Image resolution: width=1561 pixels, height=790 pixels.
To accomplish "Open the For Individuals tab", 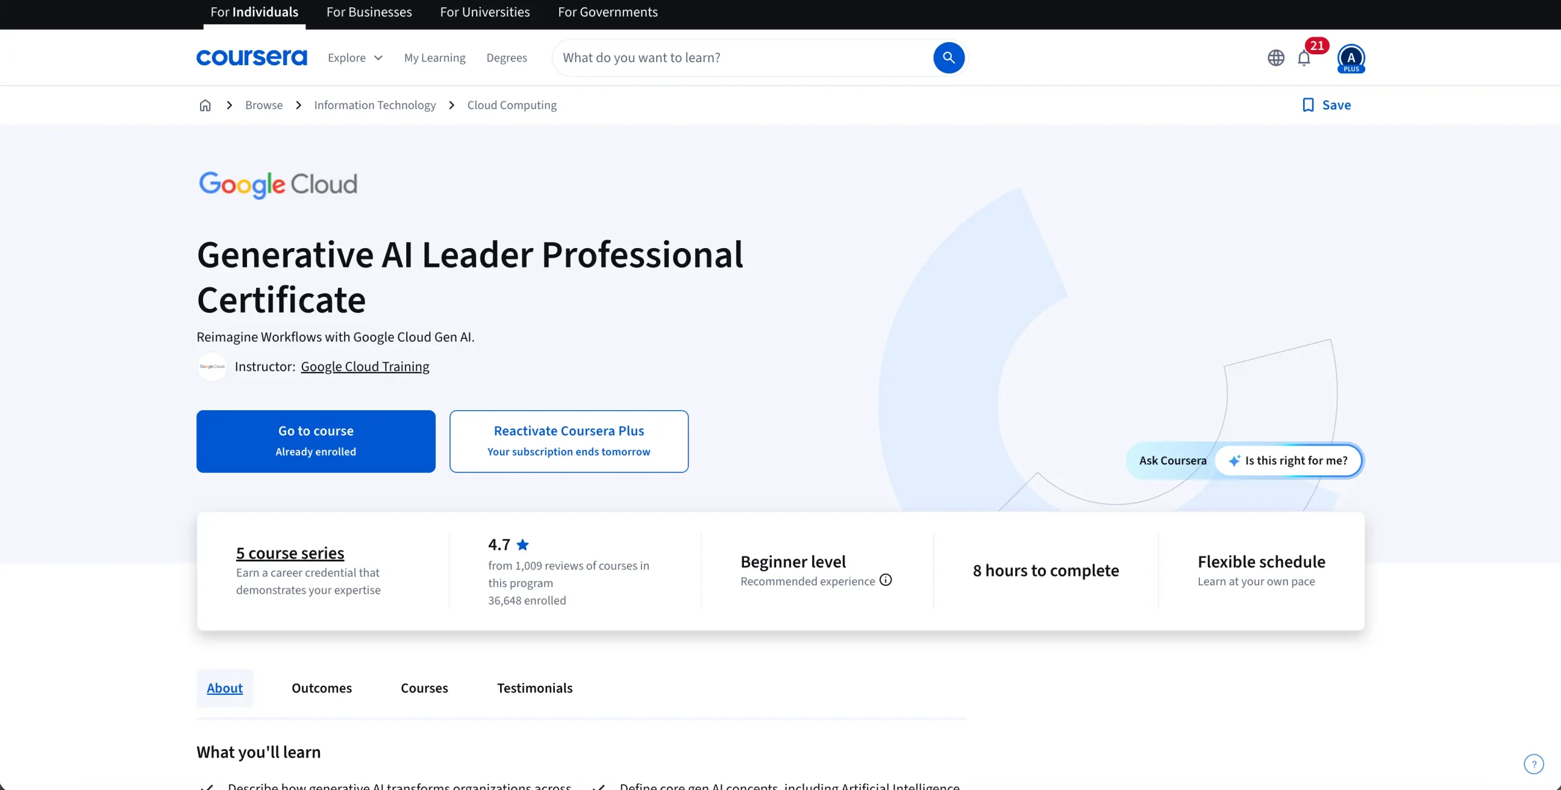I will point(254,12).
